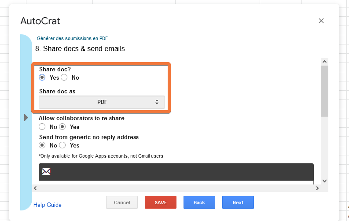Click the horizontal scrollbar right arrow
The width and height of the screenshot is (349, 221).
[x=317, y=188]
